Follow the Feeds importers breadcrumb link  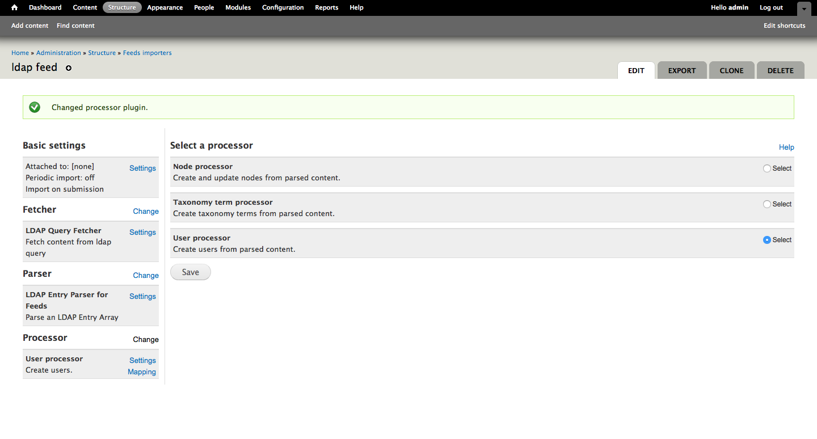148,53
